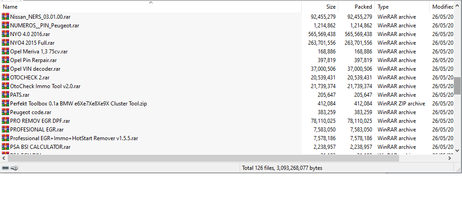462x210 pixels.
Task: Click the OtoCheck Immo Tool v2.0.rar icon
Action: [x=5, y=86]
